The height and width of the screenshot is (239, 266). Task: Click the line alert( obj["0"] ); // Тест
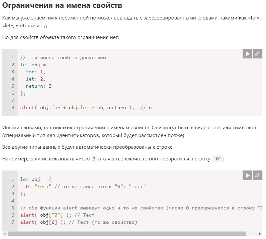(57, 215)
